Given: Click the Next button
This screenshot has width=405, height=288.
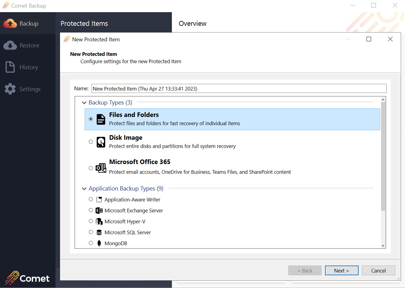Looking at the screenshot, I should pyautogui.click(x=342, y=270).
